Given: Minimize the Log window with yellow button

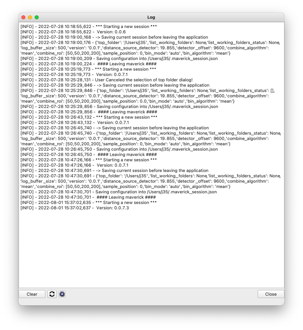Looking at the screenshot, I should [30, 17].
